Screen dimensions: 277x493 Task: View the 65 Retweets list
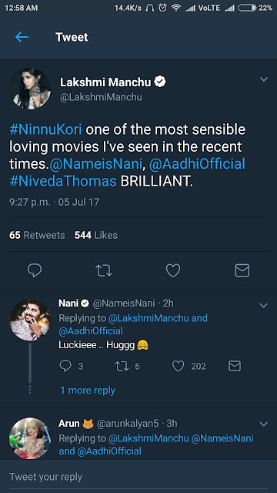pos(37,235)
